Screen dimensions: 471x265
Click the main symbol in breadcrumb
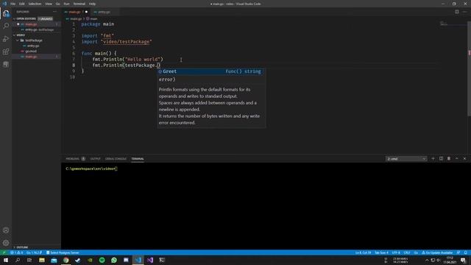point(91,18)
